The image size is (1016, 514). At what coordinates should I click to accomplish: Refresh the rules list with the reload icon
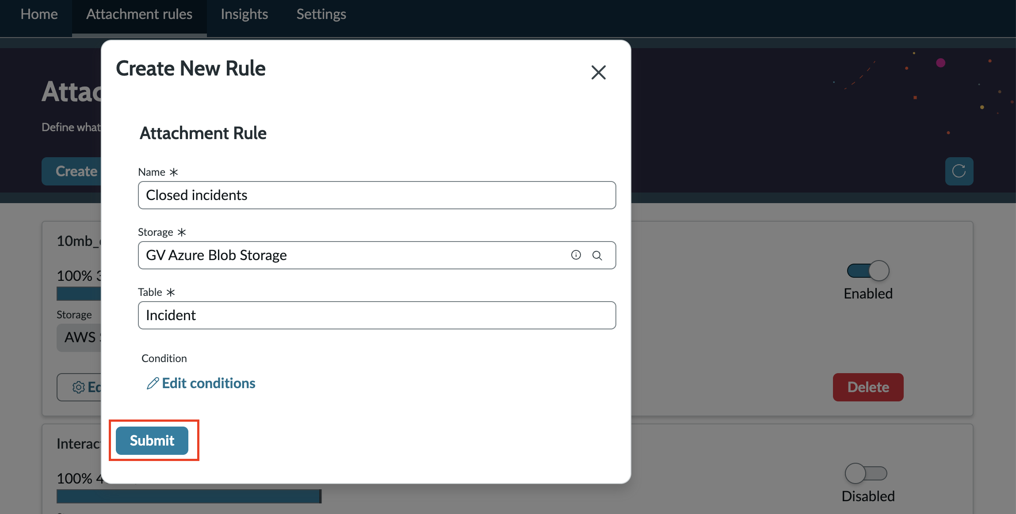tap(959, 171)
